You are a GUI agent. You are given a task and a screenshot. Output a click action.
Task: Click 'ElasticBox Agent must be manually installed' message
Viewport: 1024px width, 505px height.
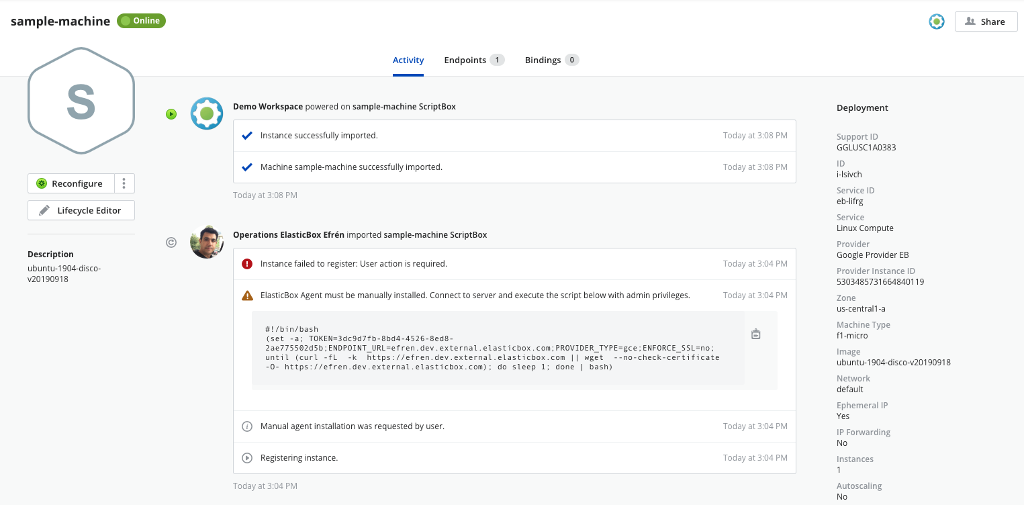click(475, 295)
